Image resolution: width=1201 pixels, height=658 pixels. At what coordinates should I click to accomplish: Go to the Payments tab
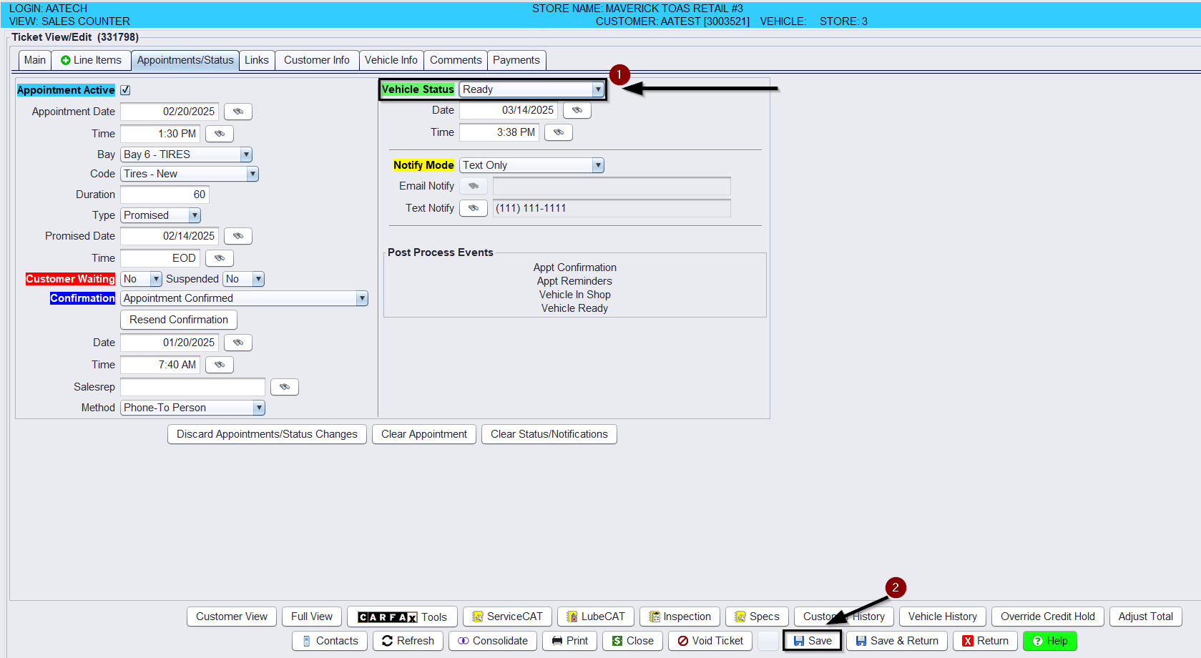pyautogui.click(x=516, y=60)
